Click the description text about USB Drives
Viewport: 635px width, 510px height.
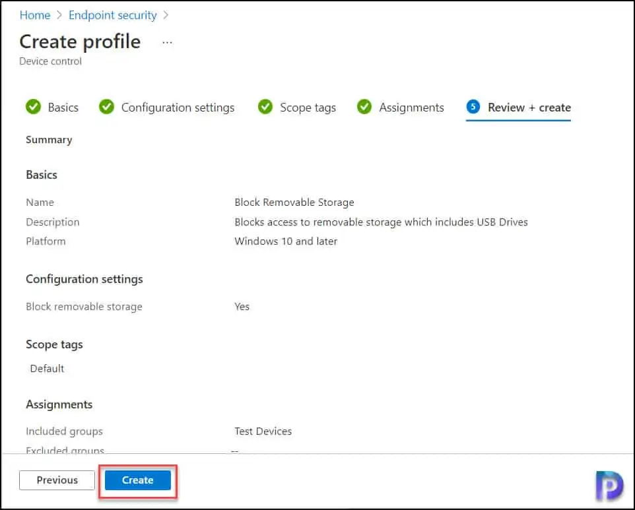click(x=381, y=222)
